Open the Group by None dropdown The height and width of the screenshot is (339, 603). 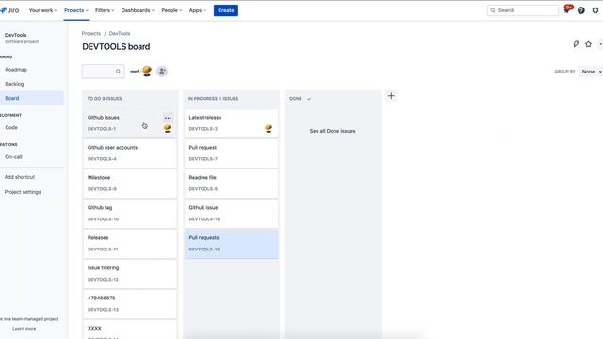click(x=591, y=72)
